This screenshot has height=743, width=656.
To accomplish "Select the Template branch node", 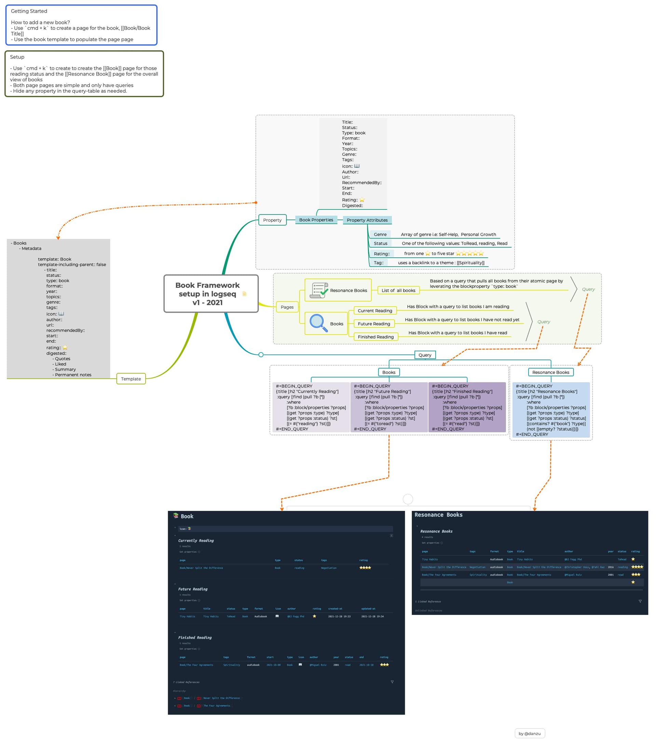I will tap(131, 379).
